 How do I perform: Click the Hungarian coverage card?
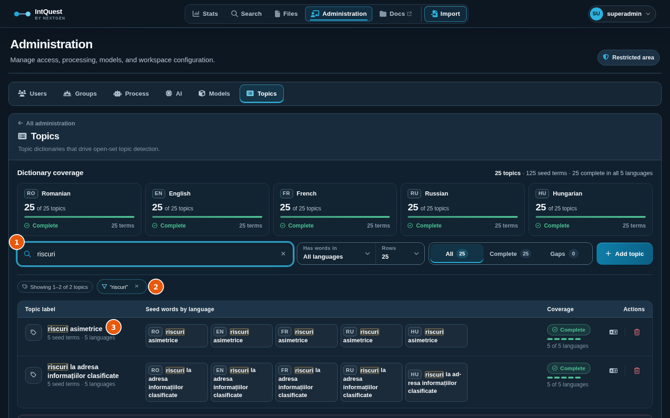590,209
